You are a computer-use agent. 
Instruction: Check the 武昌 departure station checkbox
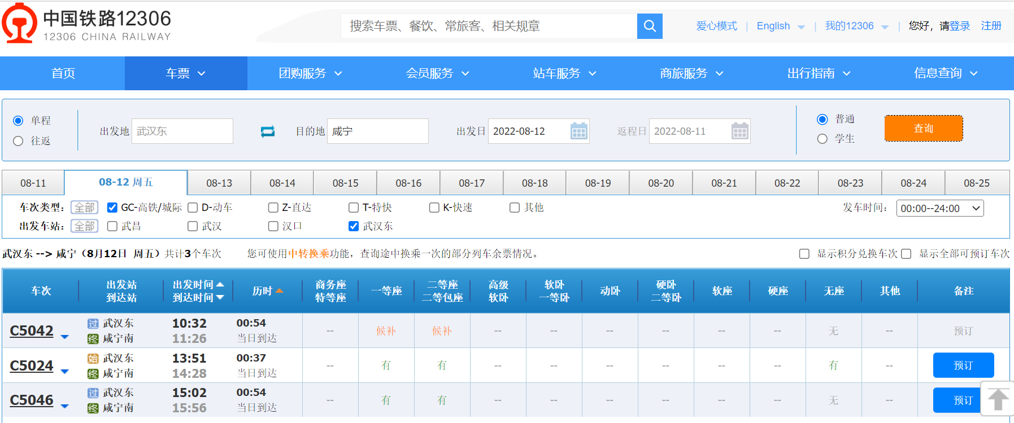point(112,226)
